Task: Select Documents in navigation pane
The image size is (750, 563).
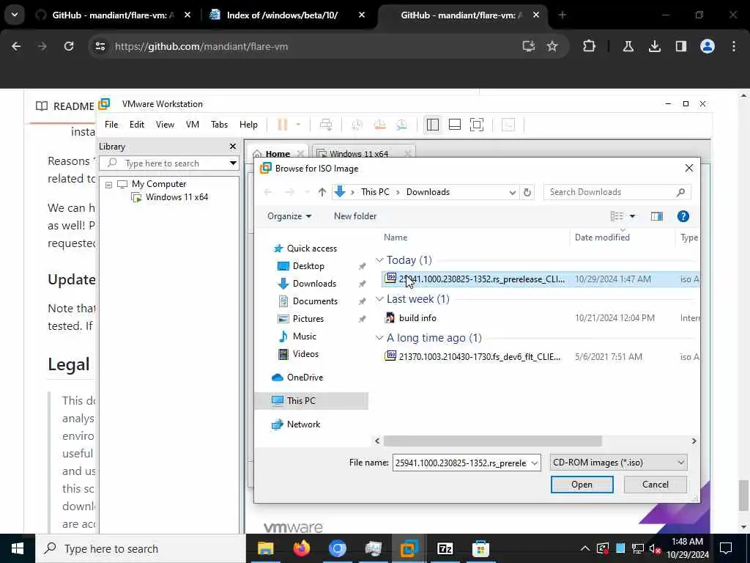Action: click(x=315, y=301)
